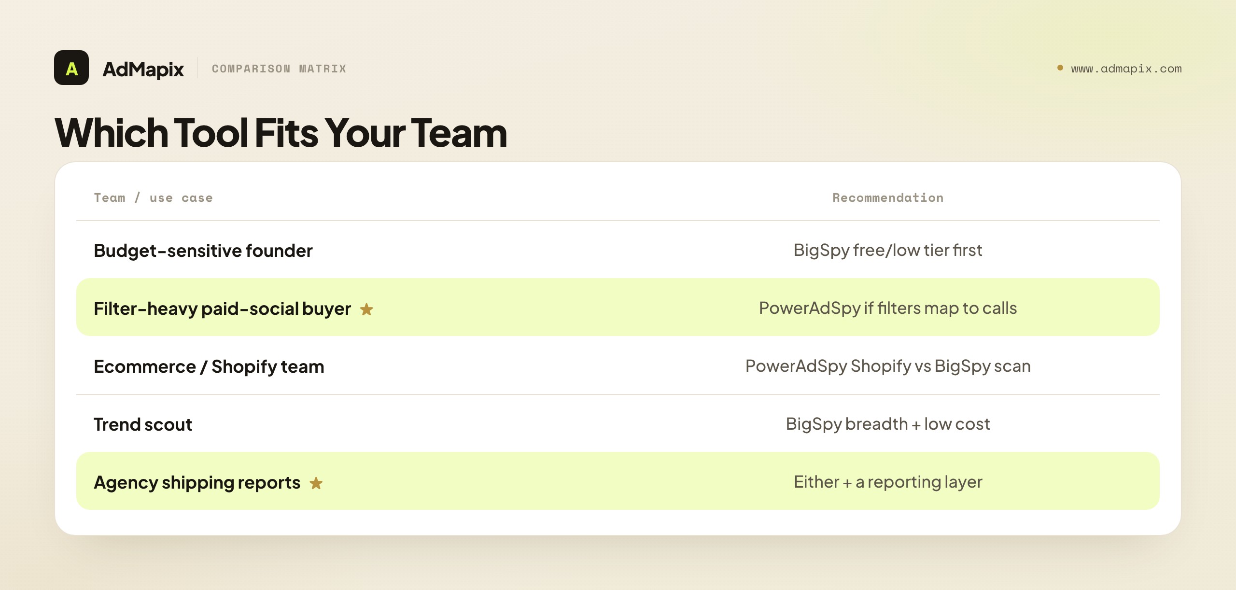Click BigSpy breadth + low cost cell
The image size is (1236, 590).
pyautogui.click(x=888, y=424)
